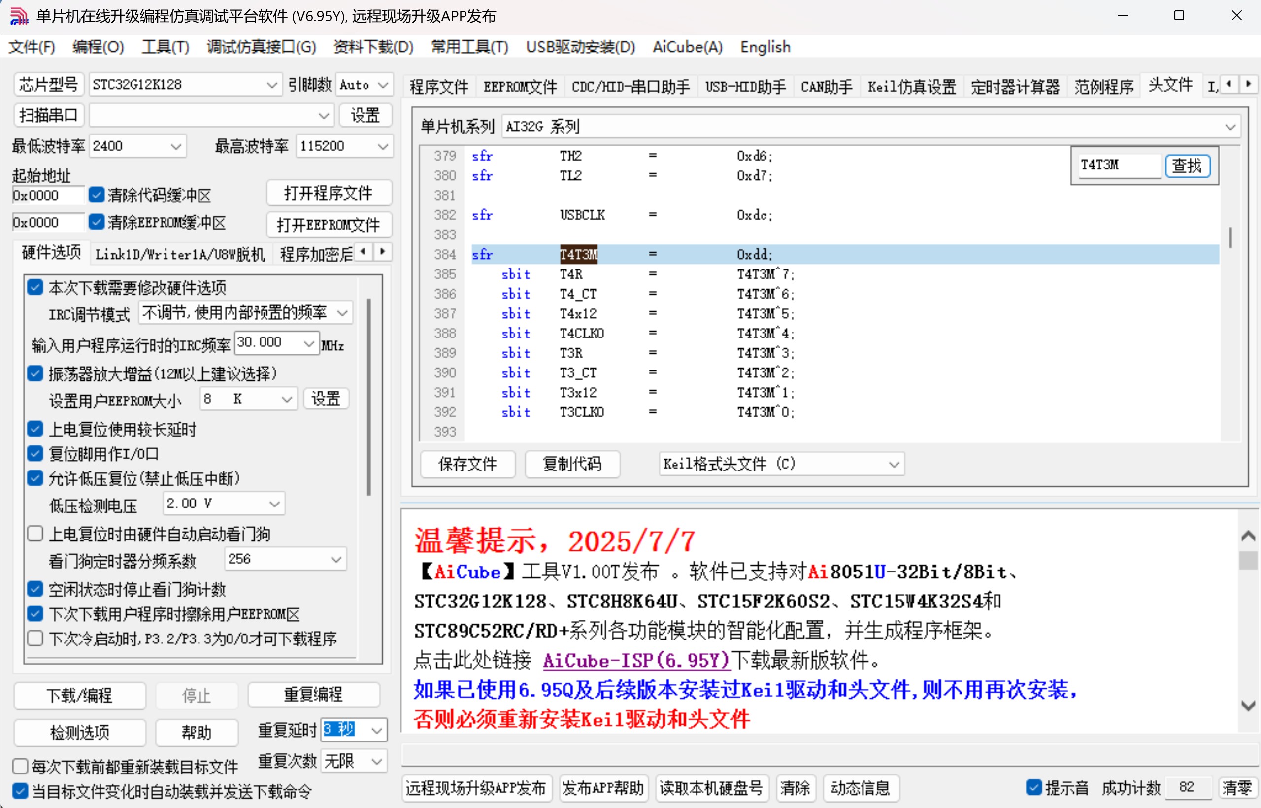This screenshot has height=808, width=1261.
Task: Click hardware options vertical scrollbar
Action: click(369, 397)
